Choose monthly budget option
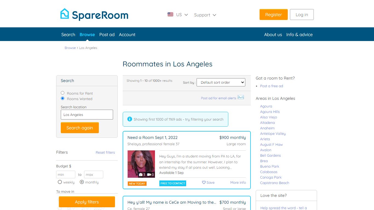This screenshot has width=374, height=210. tap(82, 182)
